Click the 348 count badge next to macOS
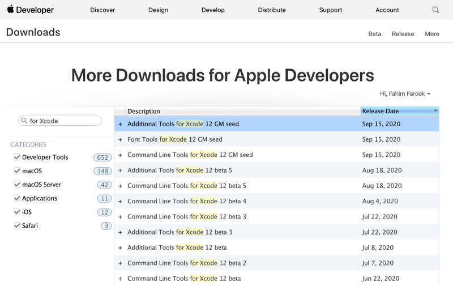Viewport: 453px width, 286px height. (102, 171)
